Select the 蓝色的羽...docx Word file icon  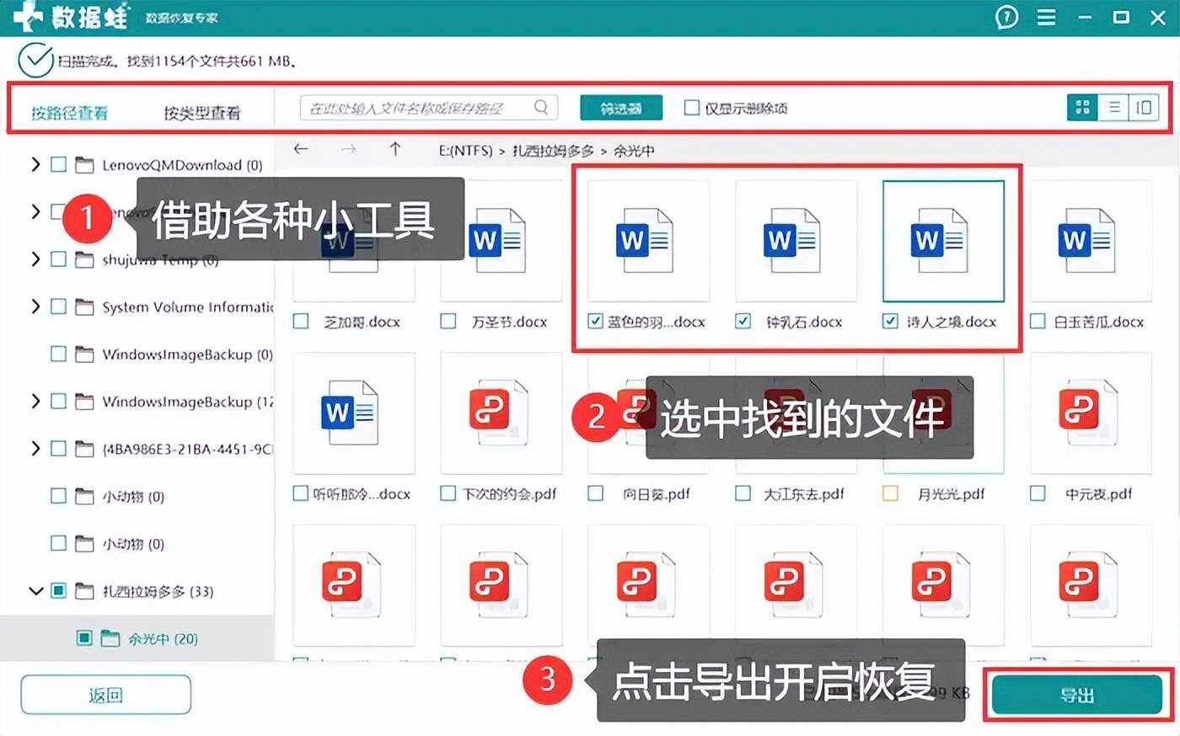[x=645, y=240]
